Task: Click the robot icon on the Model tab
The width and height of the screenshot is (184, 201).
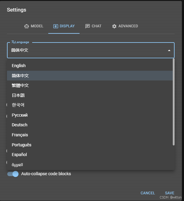Action: pos(26,26)
